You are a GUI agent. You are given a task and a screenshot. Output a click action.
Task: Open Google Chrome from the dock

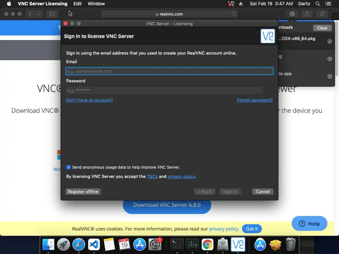point(208,244)
